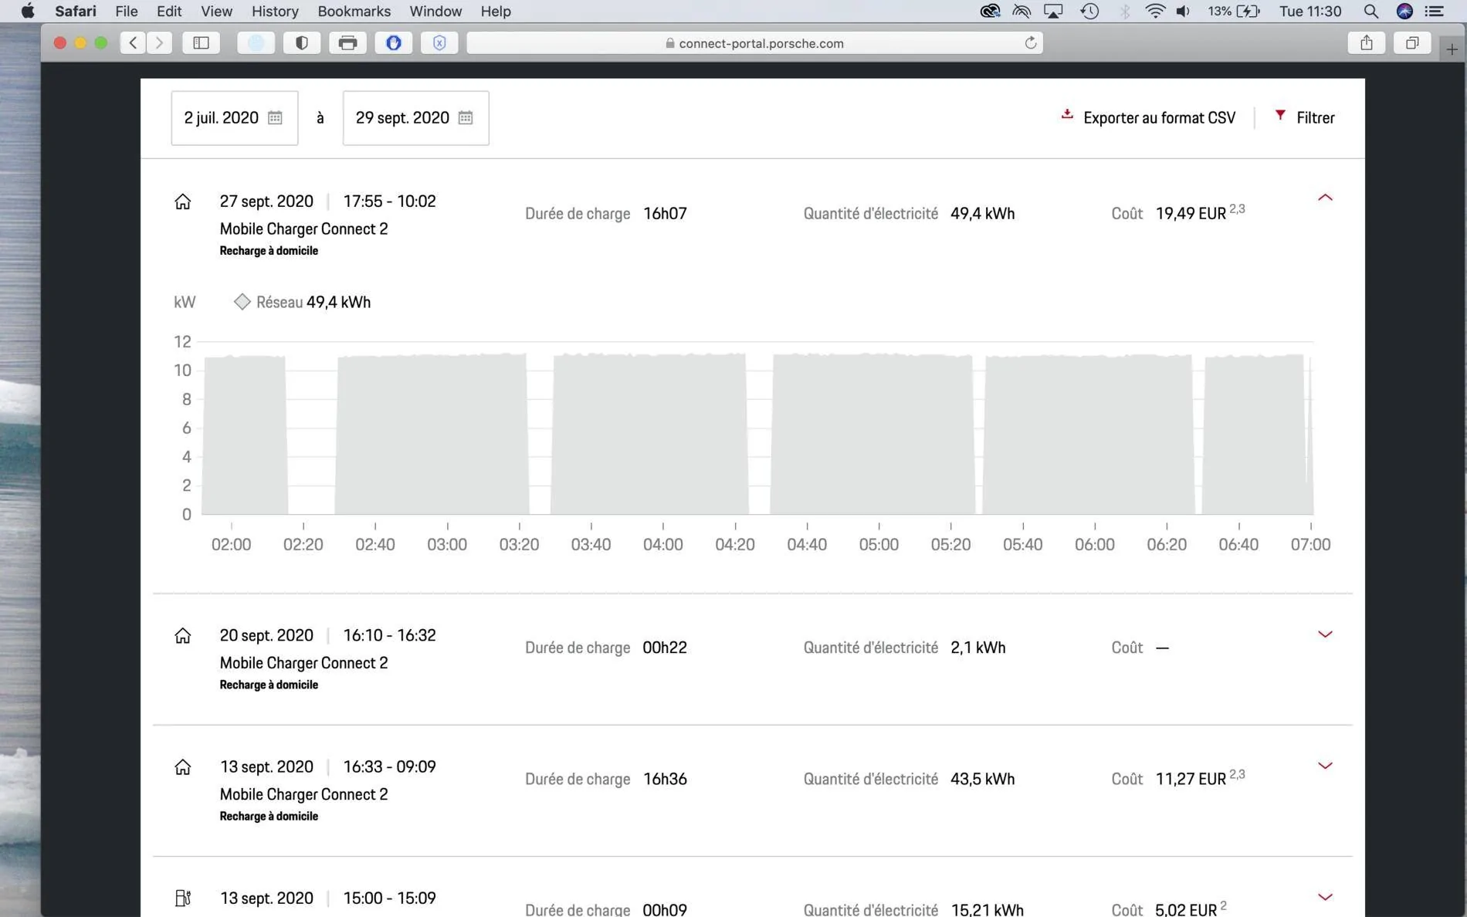
Task: Open Notification Center list icon
Action: click(1435, 11)
